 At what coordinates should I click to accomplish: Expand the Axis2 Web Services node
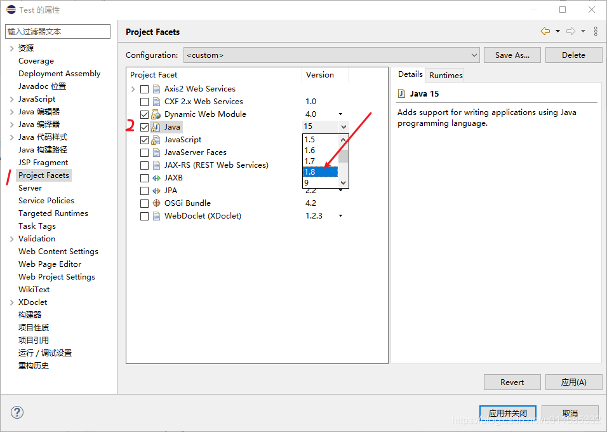133,89
